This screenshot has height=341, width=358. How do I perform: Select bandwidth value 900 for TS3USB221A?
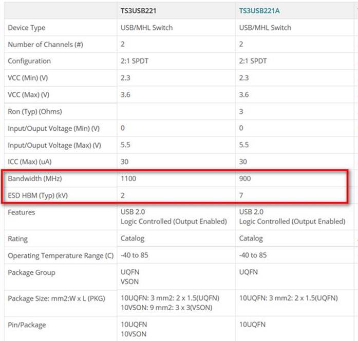click(x=245, y=178)
